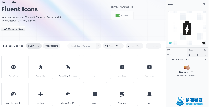The width and height of the screenshot is (209, 107).
Task: Show Favorites only
Action: pyautogui.click(x=153, y=46)
